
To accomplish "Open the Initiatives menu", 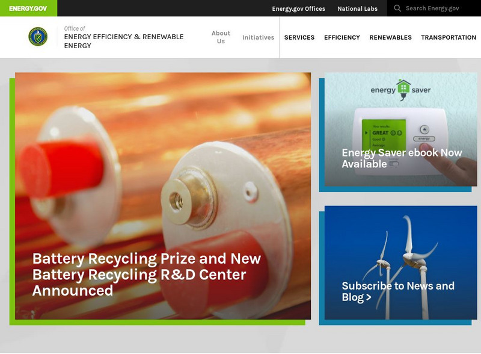I will pyautogui.click(x=258, y=37).
